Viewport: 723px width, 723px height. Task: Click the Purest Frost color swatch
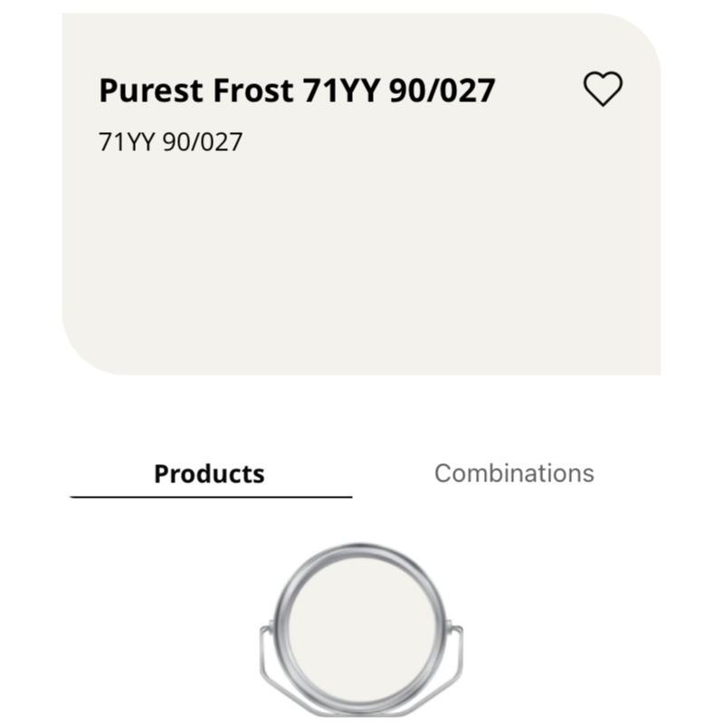click(362, 262)
